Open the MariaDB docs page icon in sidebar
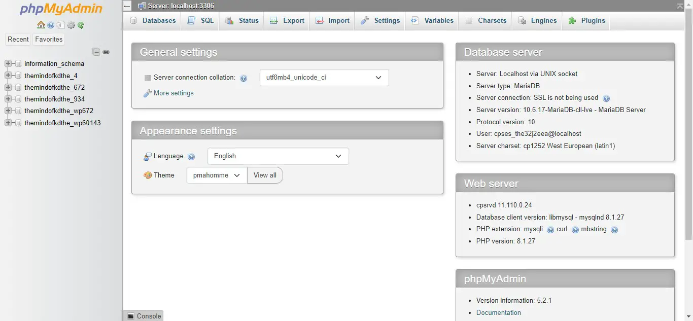 coord(61,25)
